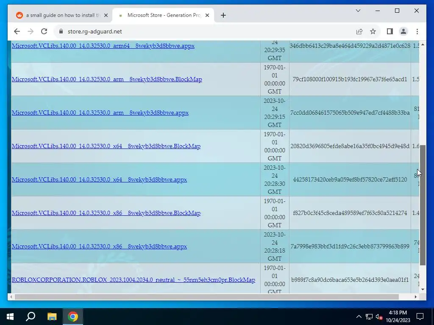
Task: Click the vertical page scrollbar thumb
Action: point(423,205)
